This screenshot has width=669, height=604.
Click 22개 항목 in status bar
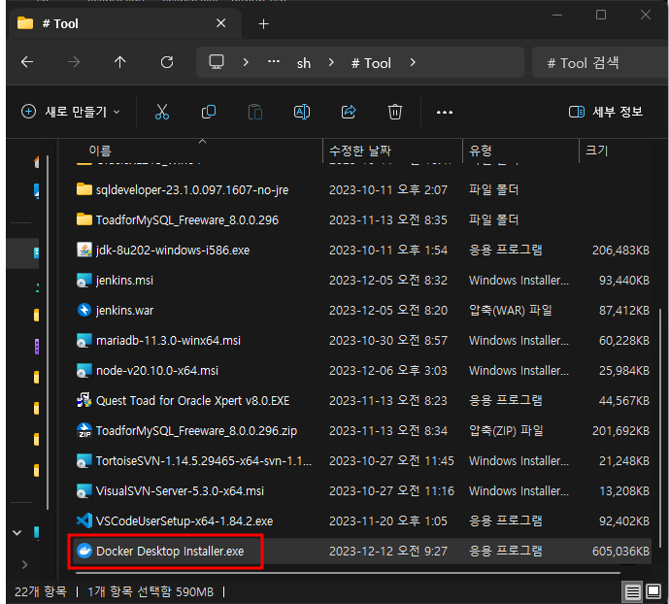41,591
